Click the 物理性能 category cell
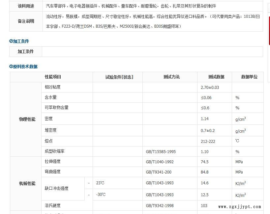This screenshot has height=214, width=270. [x=27, y=119]
